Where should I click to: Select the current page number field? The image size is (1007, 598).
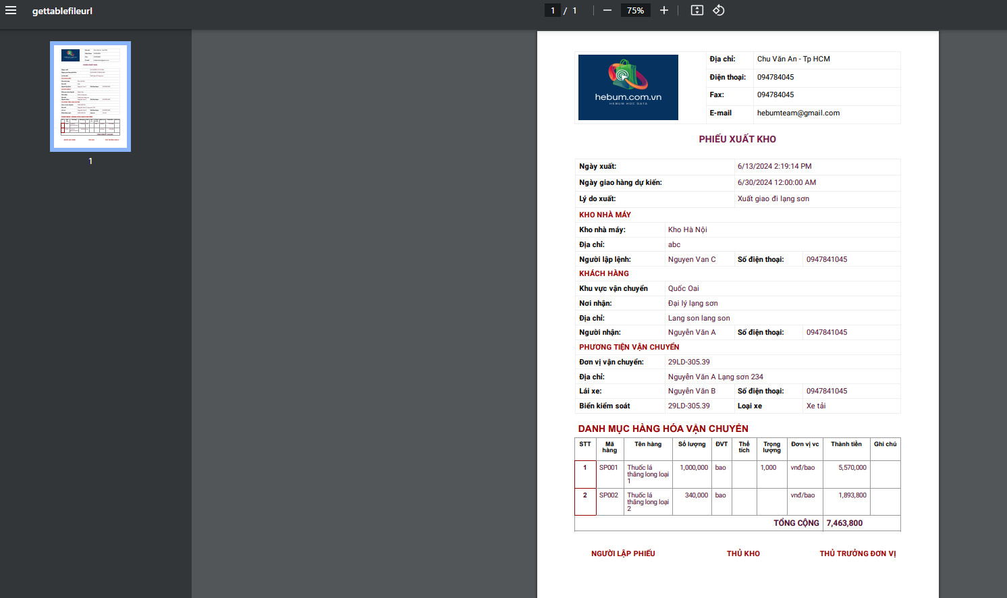click(553, 10)
